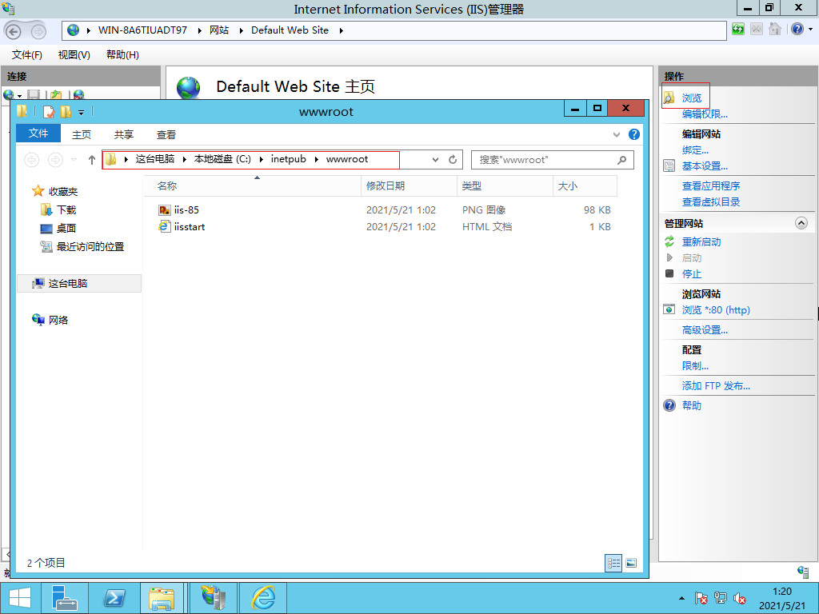Open PowerShell from the taskbar
This screenshot has width=819, height=614.
tap(114, 597)
